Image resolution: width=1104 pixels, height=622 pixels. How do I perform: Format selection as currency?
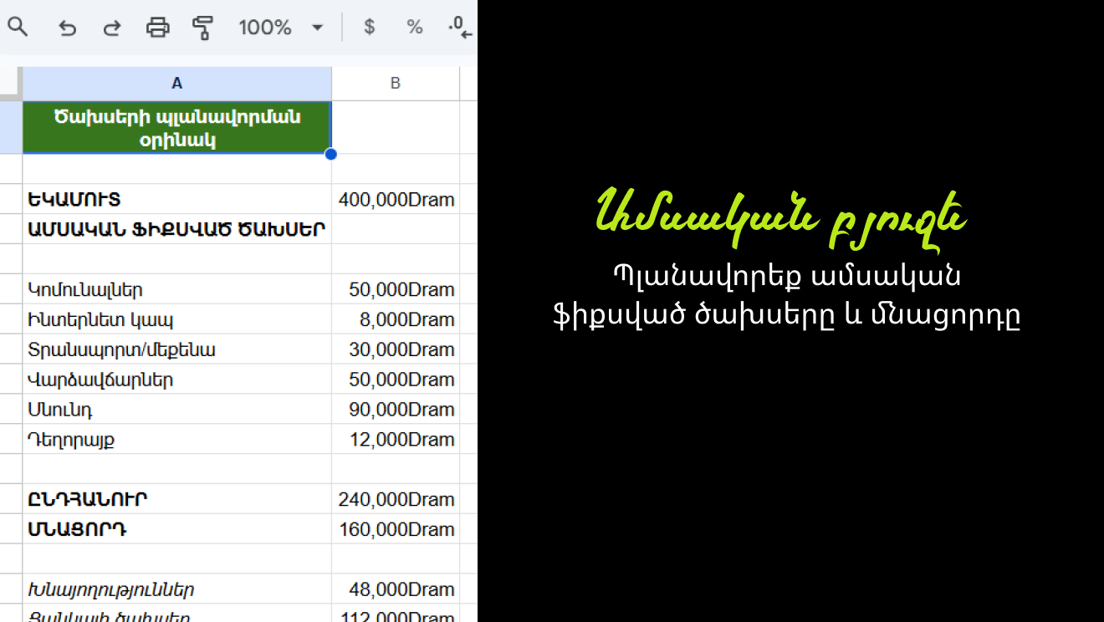coord(368,27)
